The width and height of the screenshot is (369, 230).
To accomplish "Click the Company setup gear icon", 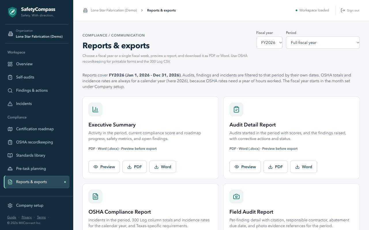I will click(x=10, y=206).
